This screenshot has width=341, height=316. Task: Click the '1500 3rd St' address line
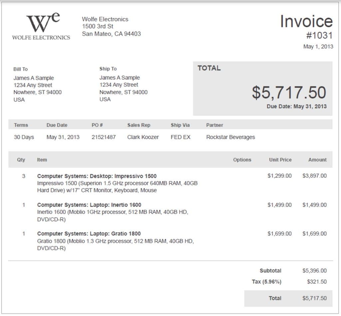[x=98, y=26]
